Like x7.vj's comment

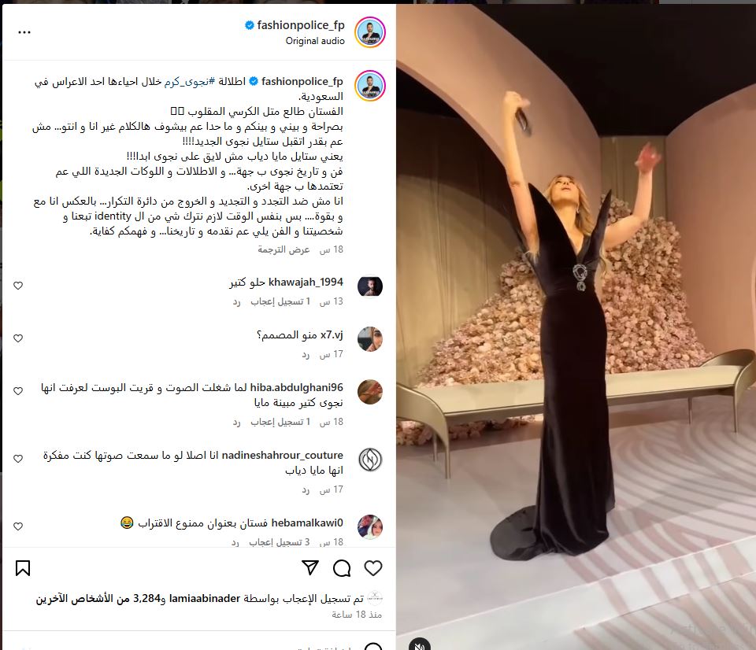18,338
